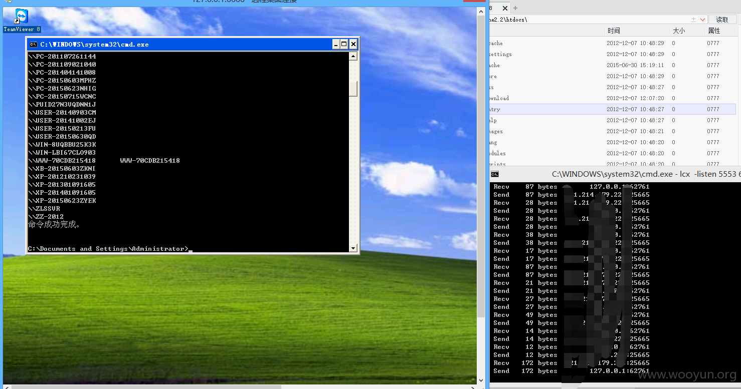Sort files by the 大小 column
Viewport: 741px width, 389px height.
pos(678,31)
